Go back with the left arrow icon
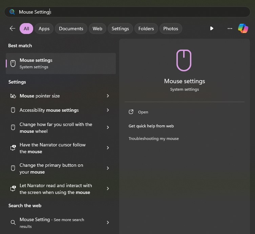 coord(12,29)
